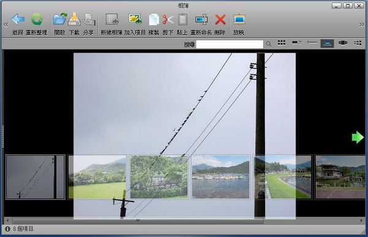Go to next photo with green arrow

coord(358,137)
